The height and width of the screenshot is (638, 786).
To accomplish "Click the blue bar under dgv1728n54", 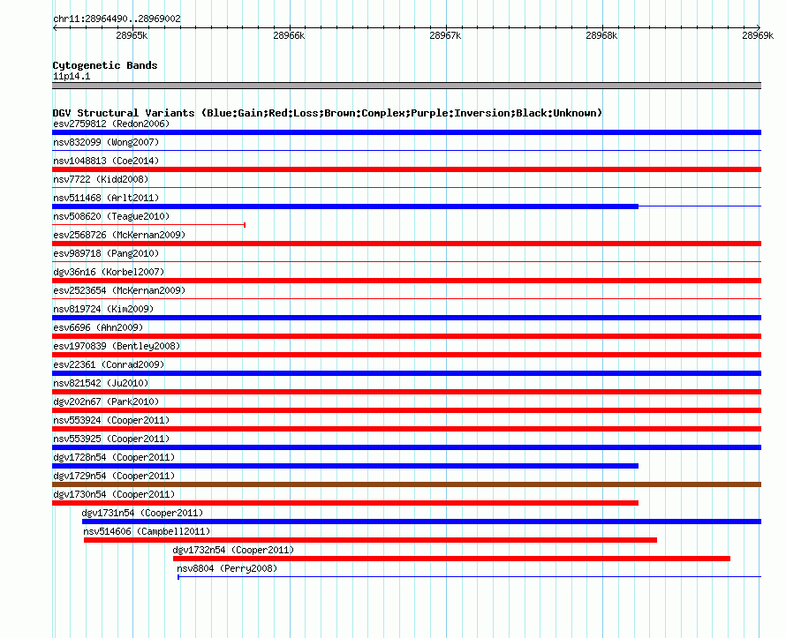I will [345, 466].
